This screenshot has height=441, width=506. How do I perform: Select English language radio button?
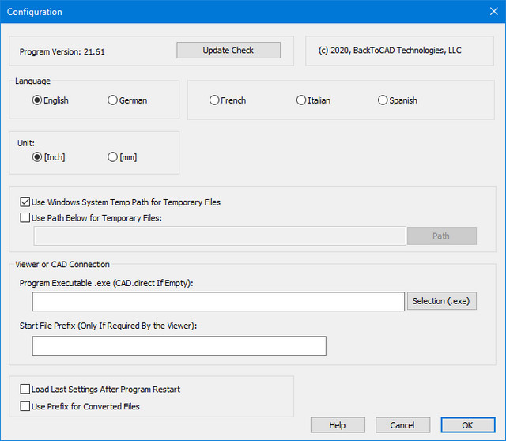pos(37,100)
